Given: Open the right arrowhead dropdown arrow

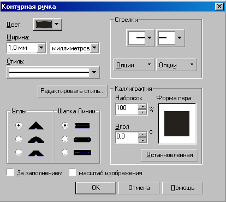Looking at the screenshot, I should click(x=180, y=38).
